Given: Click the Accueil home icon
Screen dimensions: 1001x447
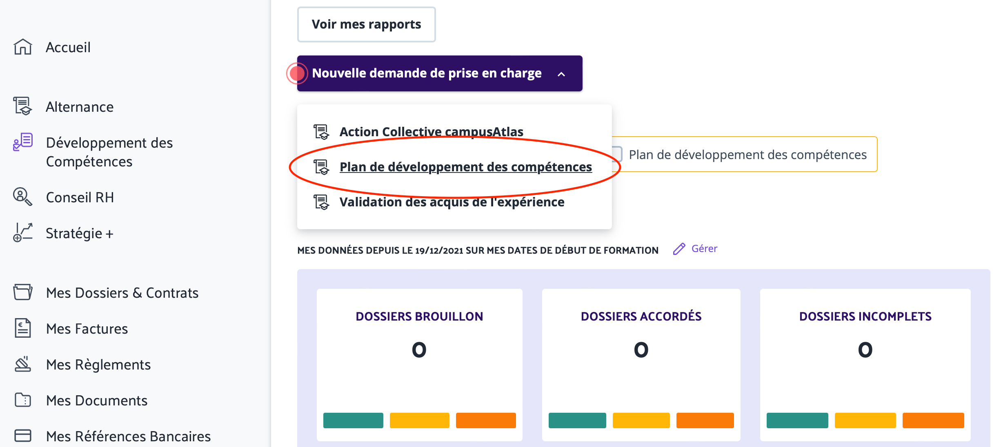Looking at the screenshot, I should click(23, 47).
